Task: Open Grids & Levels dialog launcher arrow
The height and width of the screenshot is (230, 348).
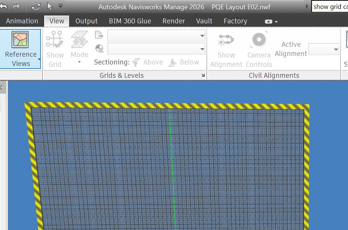Action: 203,76
